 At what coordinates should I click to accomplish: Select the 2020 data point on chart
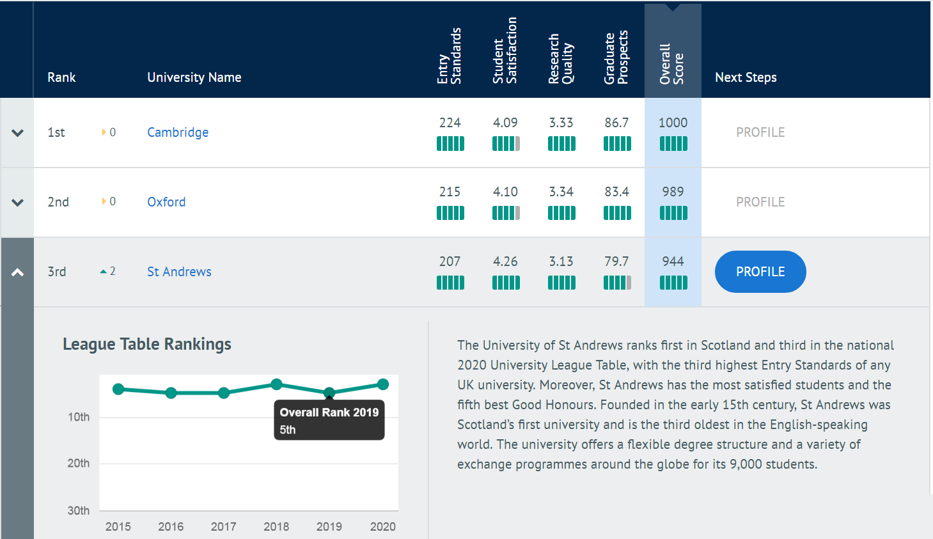[x=383, y=384]
